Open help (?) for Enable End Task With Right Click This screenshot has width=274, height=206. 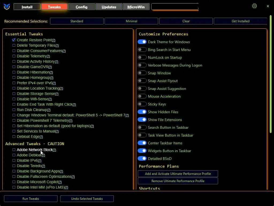pos(74,105)
